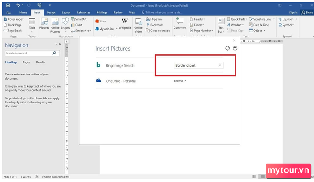This screenshot has height=182, width=314.
Task: Add a Bookmark
Action: 154,25
